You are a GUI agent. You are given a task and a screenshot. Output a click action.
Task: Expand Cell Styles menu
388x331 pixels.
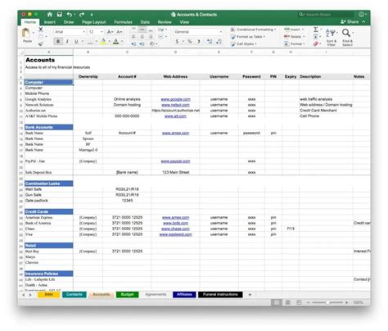click(x=243, y=43)
